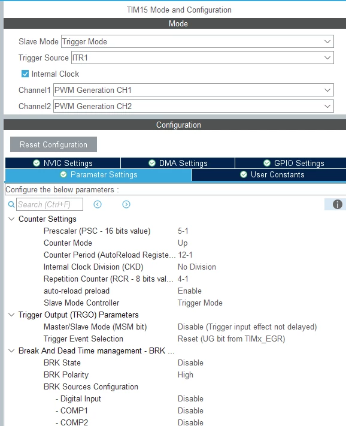
Task: Collapse the Counter Settings section
Action: (11, 219)
